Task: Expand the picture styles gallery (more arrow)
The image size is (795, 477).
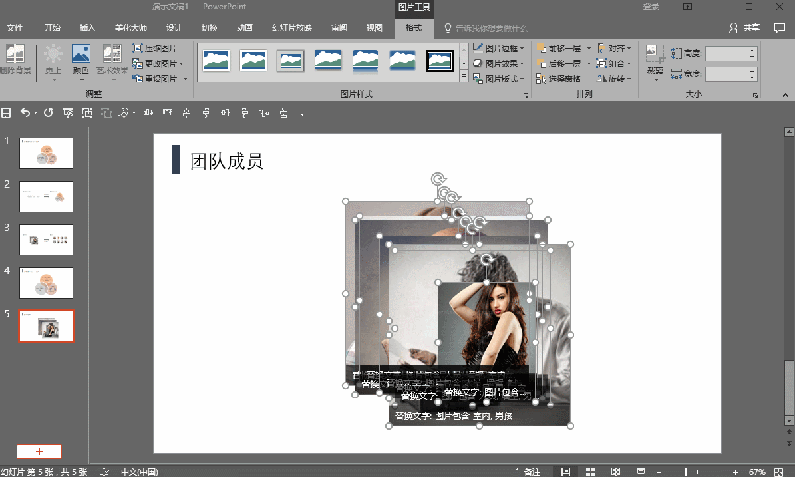Action: pyautogui.click(x=464, y=77)
